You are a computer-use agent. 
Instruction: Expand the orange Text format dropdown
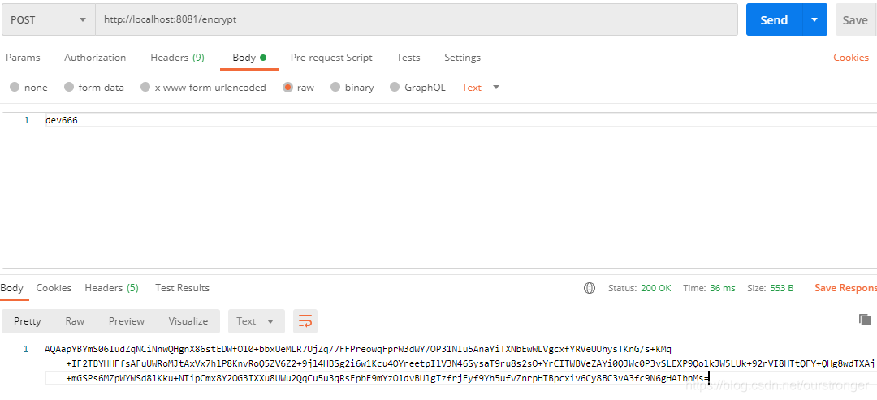point(481,87)
